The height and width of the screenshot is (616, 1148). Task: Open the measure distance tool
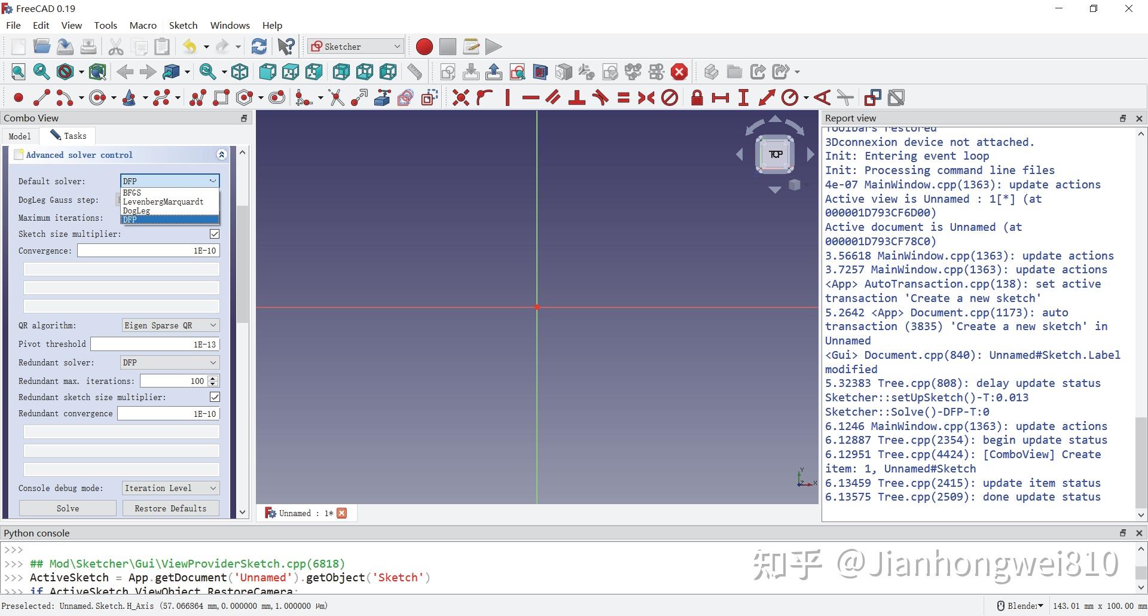[x=414, y=71]
